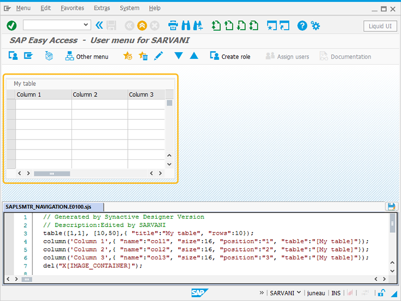
Task: Click the script editor horizontal scrollbar thumb
Action: click(27, 279)
